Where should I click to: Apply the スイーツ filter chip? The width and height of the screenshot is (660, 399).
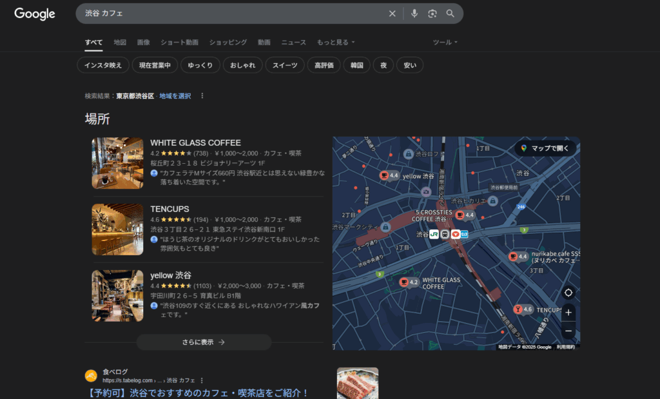point(285,65)
